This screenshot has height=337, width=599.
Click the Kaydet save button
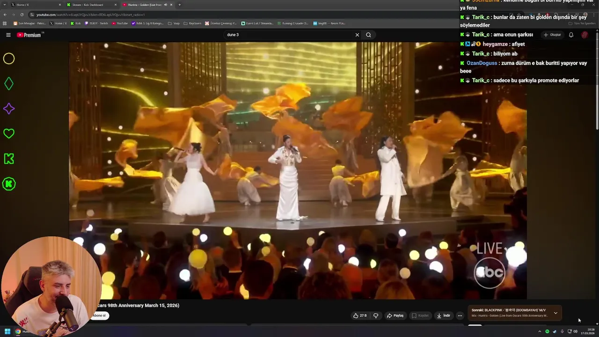[x=420, y=315]
